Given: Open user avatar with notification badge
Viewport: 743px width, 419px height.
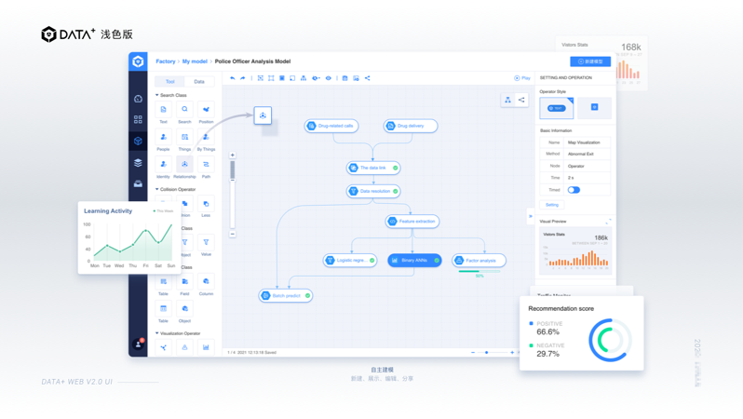Looking at the screenshot, I should coord(139,344).
